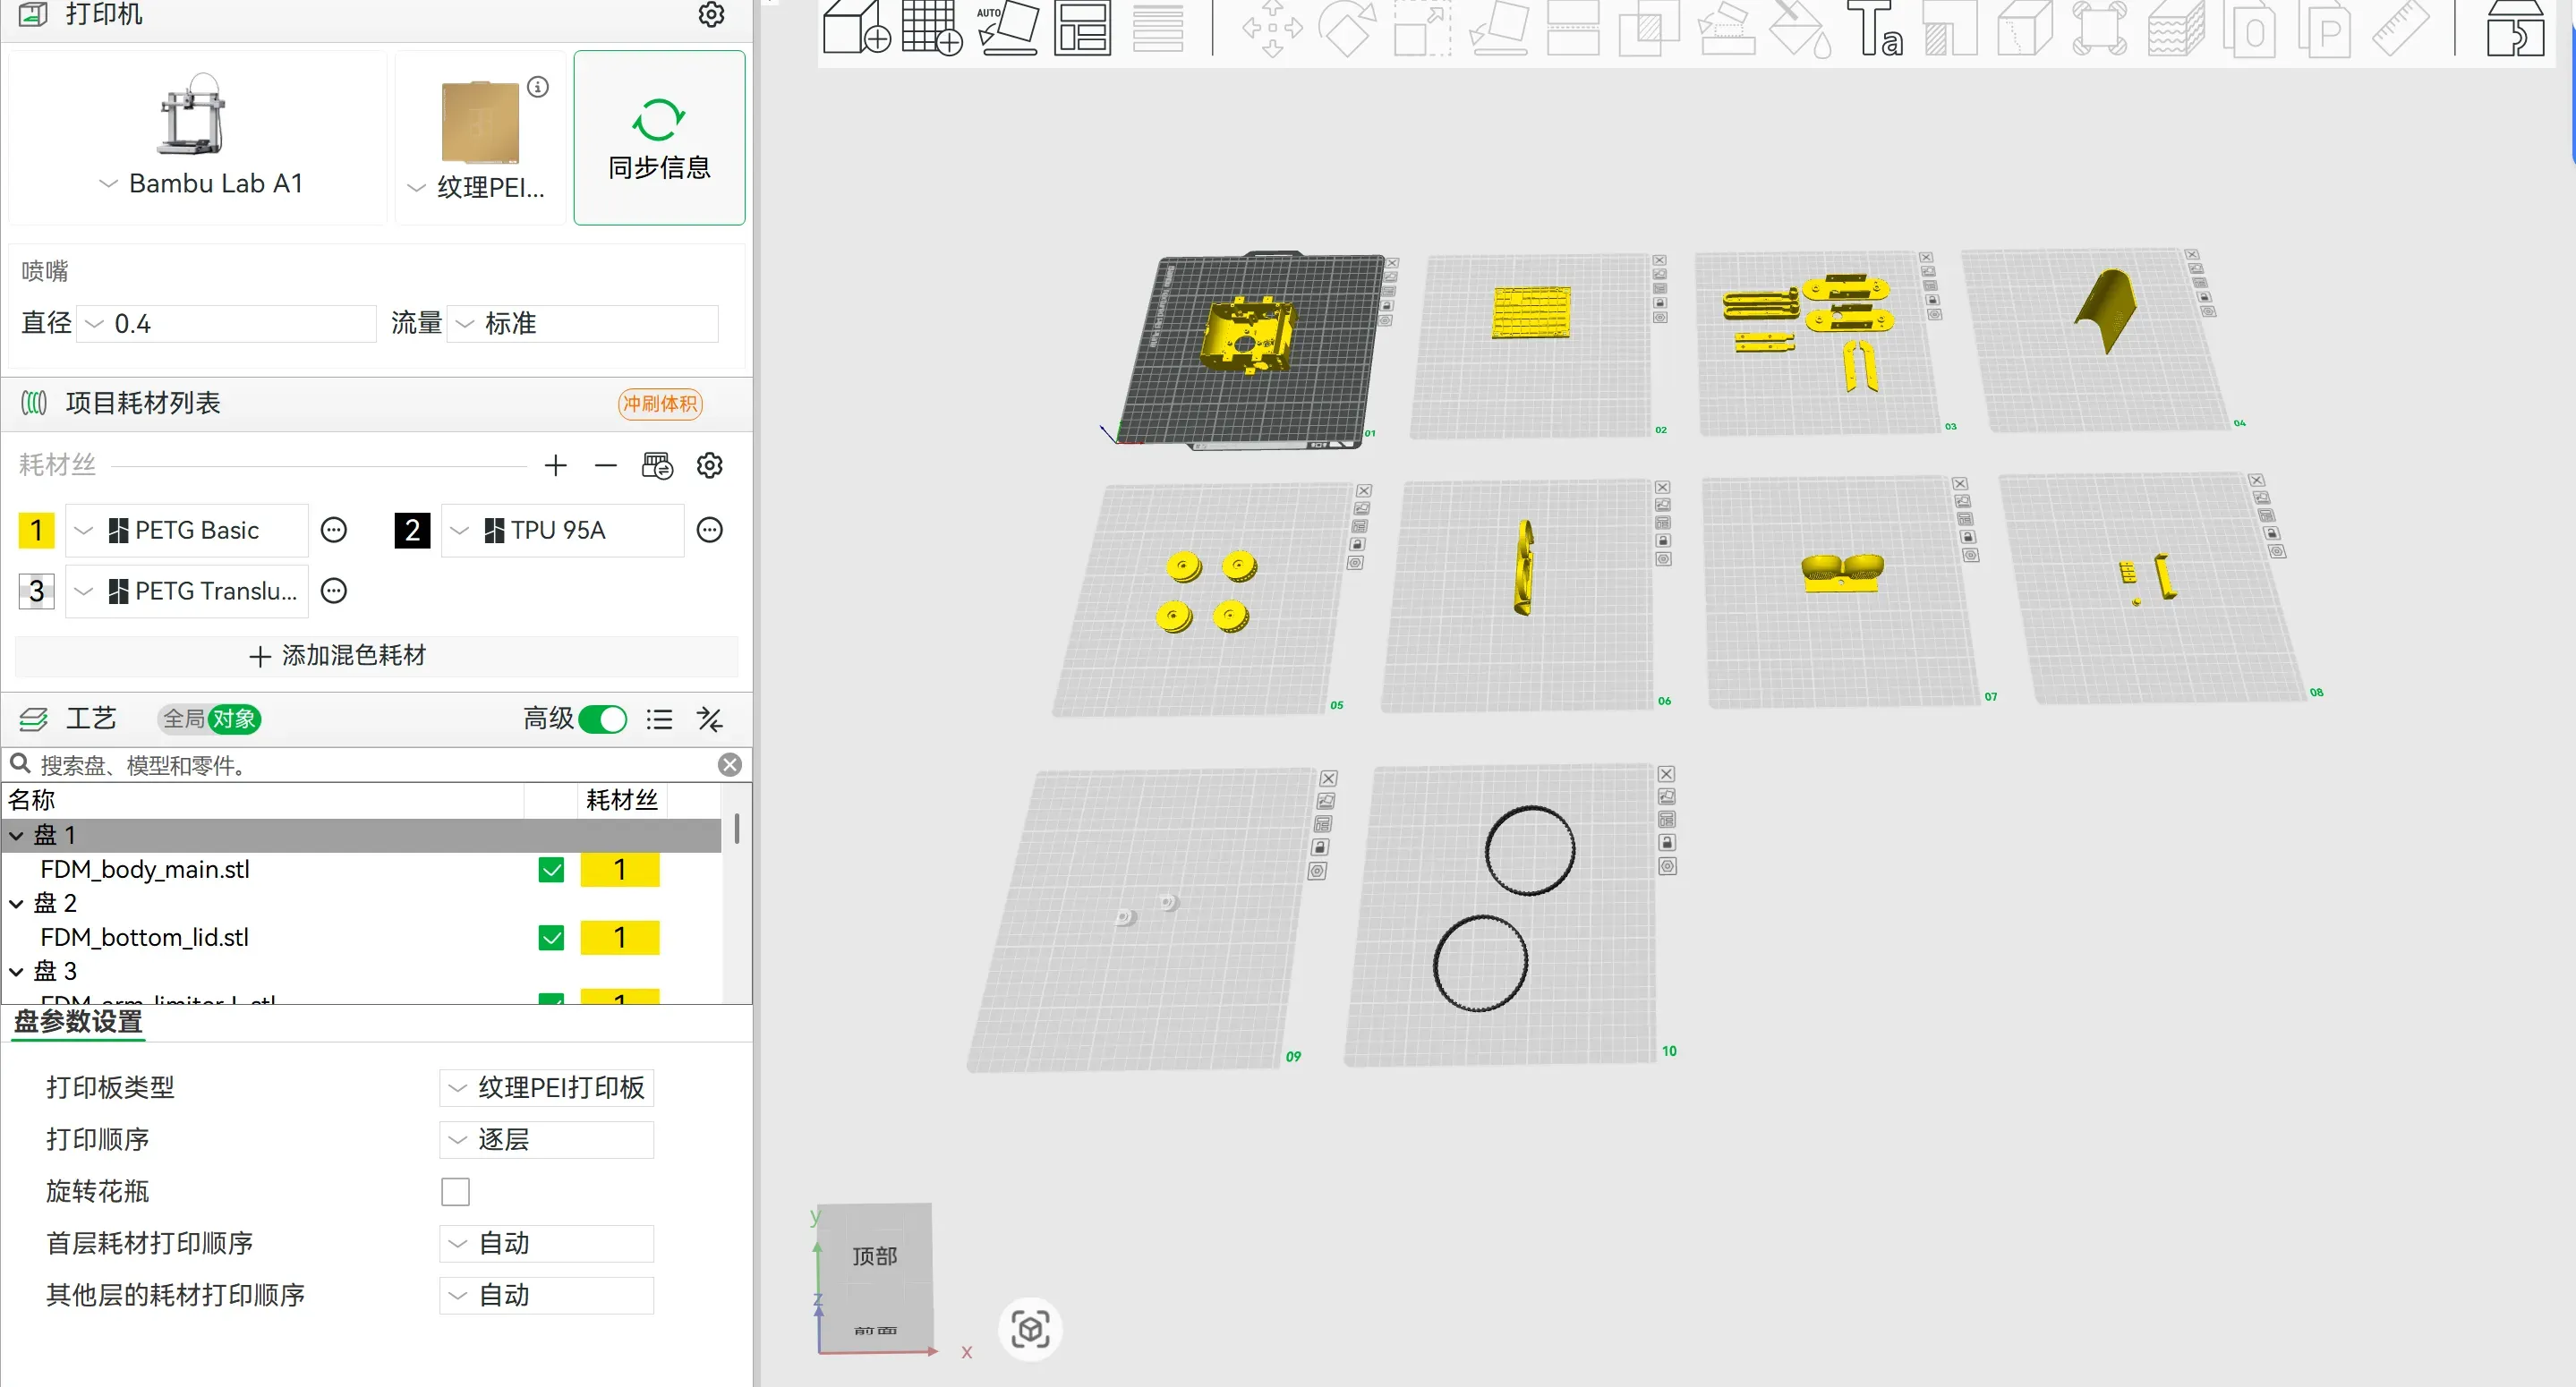2576x1387 pixels.
Task: Enable the 旋转花瓶 checkbox
Action: 455,1191
